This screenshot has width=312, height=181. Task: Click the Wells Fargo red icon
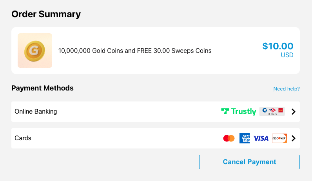pos(281,110)
